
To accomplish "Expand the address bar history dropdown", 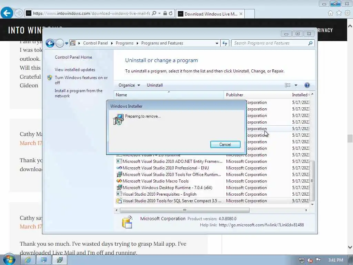I will [x=217, y=43].
